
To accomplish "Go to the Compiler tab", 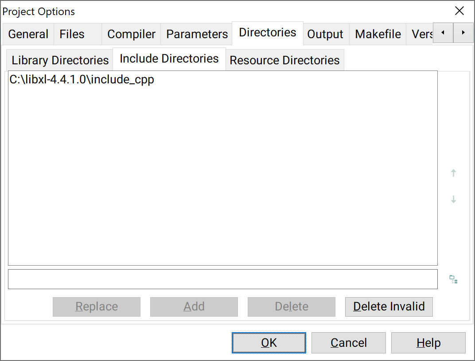I will (x=131, y=34).
